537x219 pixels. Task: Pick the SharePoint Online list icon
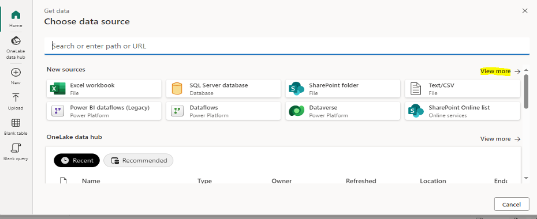click(x=416, y=111)
